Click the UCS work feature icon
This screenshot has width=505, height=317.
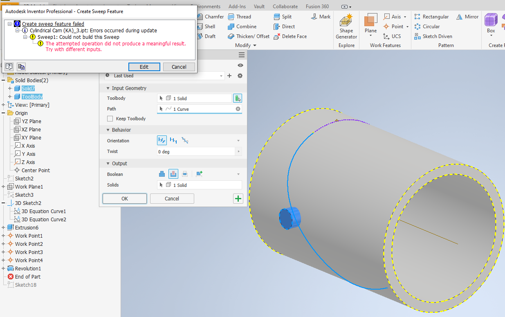coord(392,36)
